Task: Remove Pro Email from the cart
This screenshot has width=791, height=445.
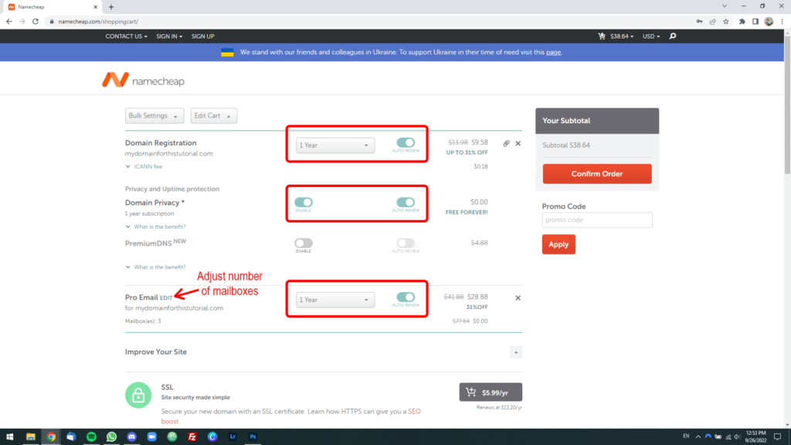Action: click(x=518, y=297)
